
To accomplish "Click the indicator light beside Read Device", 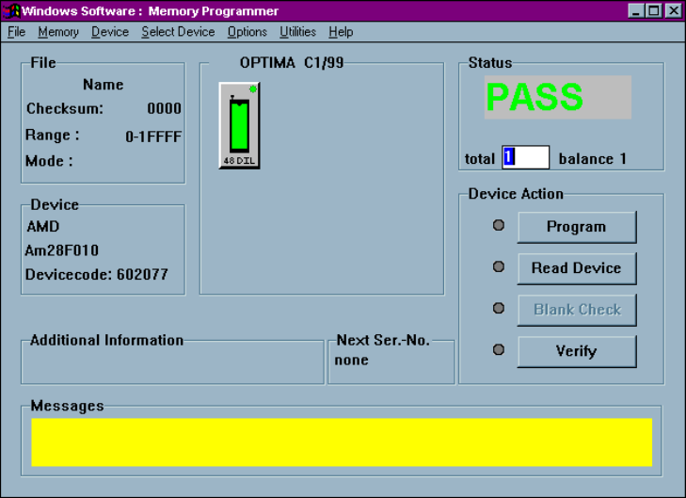I will (x=499, y=266).
